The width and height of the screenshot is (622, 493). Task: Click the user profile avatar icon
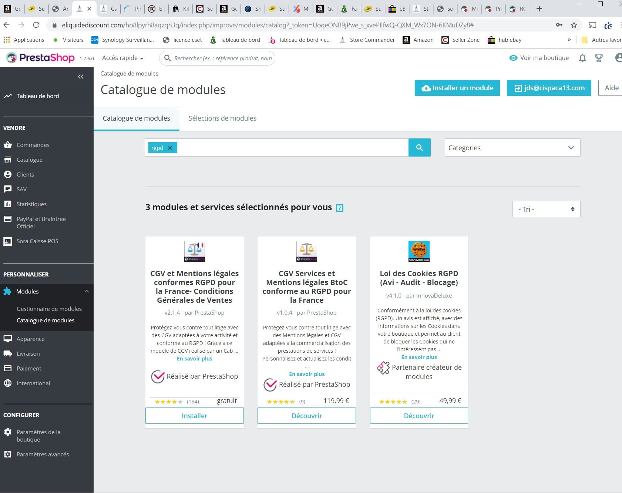[x=618, y=58]
